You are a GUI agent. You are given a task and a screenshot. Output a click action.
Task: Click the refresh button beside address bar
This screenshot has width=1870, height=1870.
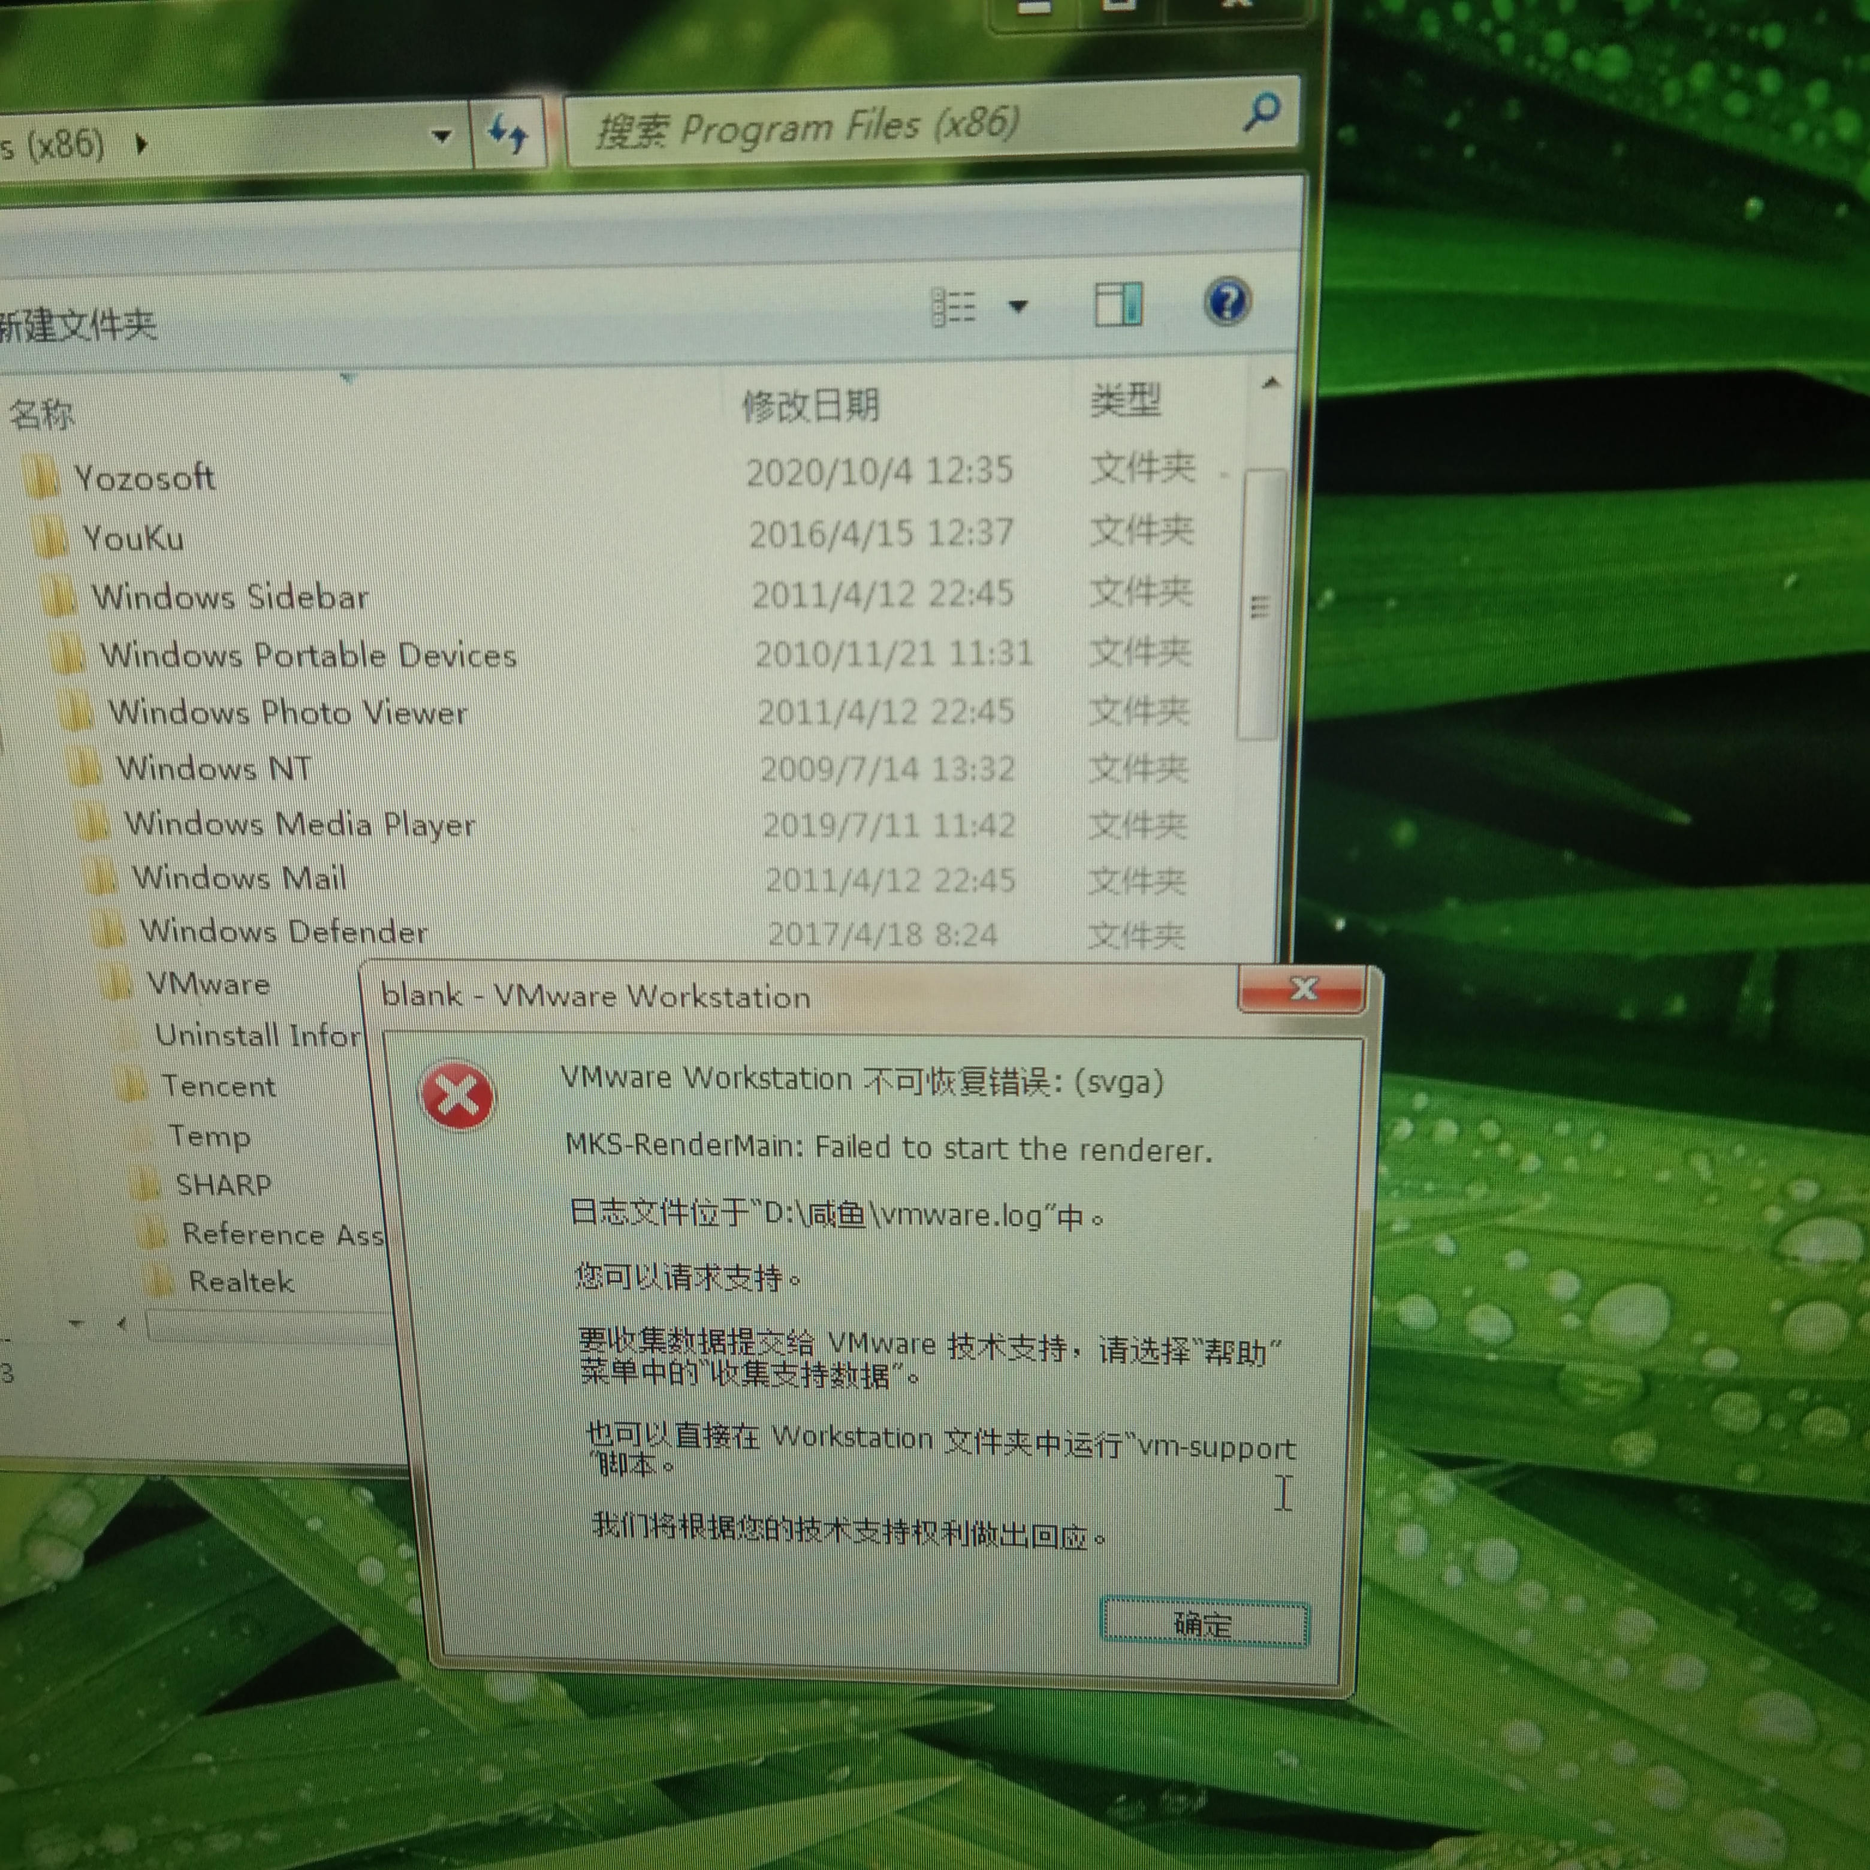coord(508,134)
